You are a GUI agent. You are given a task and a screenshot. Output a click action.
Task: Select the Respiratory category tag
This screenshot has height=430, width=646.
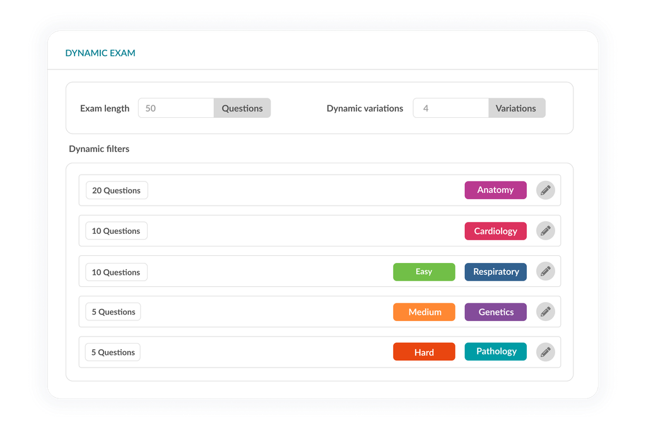tap(495, 271)
